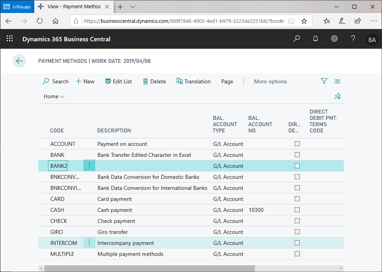Viewport: 382px width, 272px height.
Task: Click the Direct Debit Pmt. Terms Code header
Action: (323, 121)
